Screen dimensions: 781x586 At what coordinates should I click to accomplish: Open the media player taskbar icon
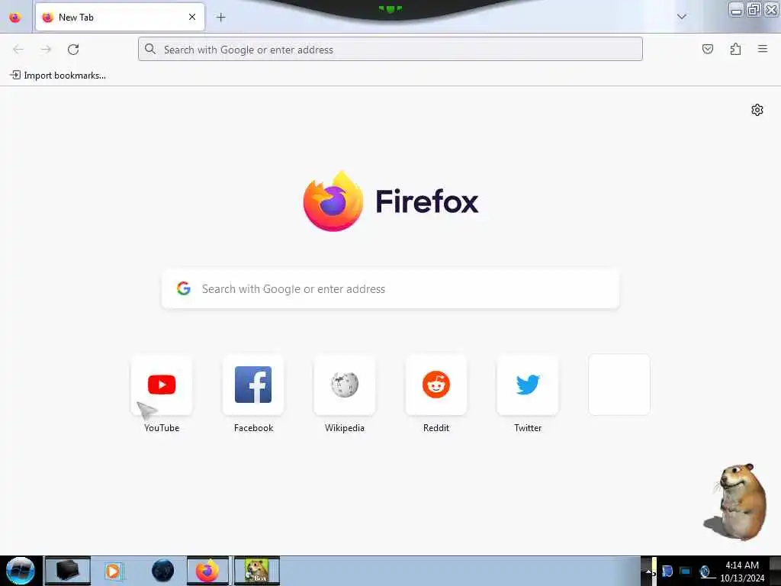[x=114, y=571]
